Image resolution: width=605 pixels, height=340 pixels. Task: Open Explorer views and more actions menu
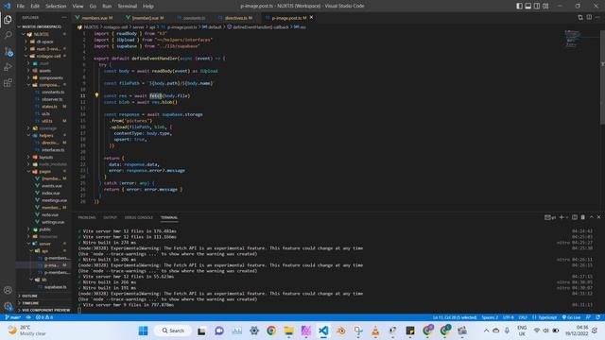64,17
